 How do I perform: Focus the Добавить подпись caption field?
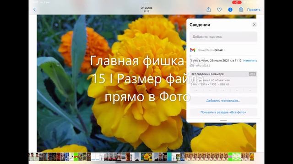(x=223, y=36)
